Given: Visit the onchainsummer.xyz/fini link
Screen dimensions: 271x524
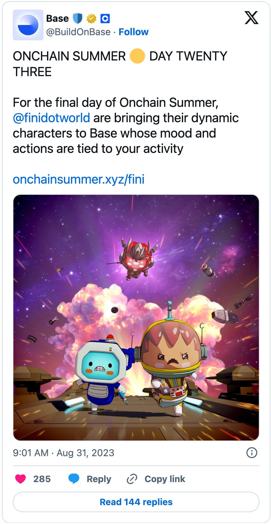Looking at the screenshot, I should tap(79, 179).
